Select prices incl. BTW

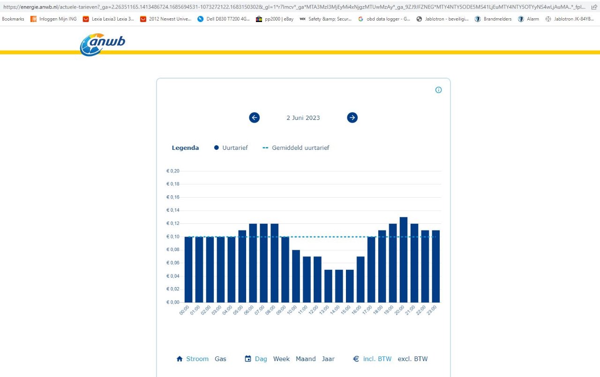(377, 359)
